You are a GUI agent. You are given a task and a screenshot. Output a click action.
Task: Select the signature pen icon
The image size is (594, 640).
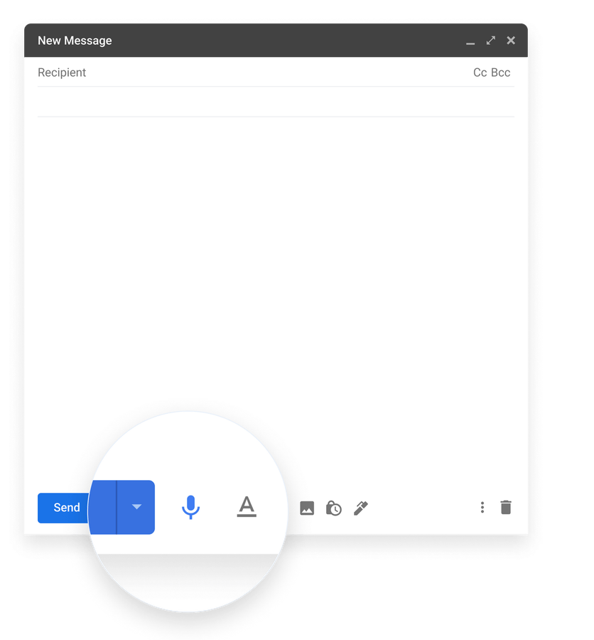(x=360, y=508)
